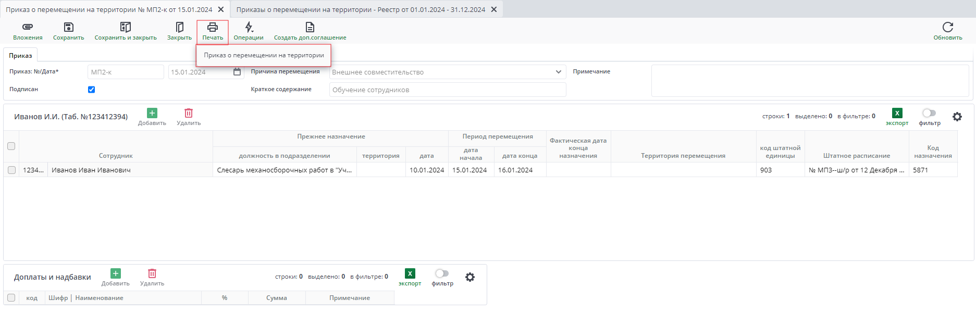Open the Вложения attachments icon
The image size is (976, 325).
pos(28,27)
